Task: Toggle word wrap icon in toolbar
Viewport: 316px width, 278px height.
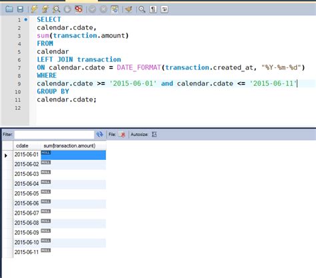Action: point(165,9)
